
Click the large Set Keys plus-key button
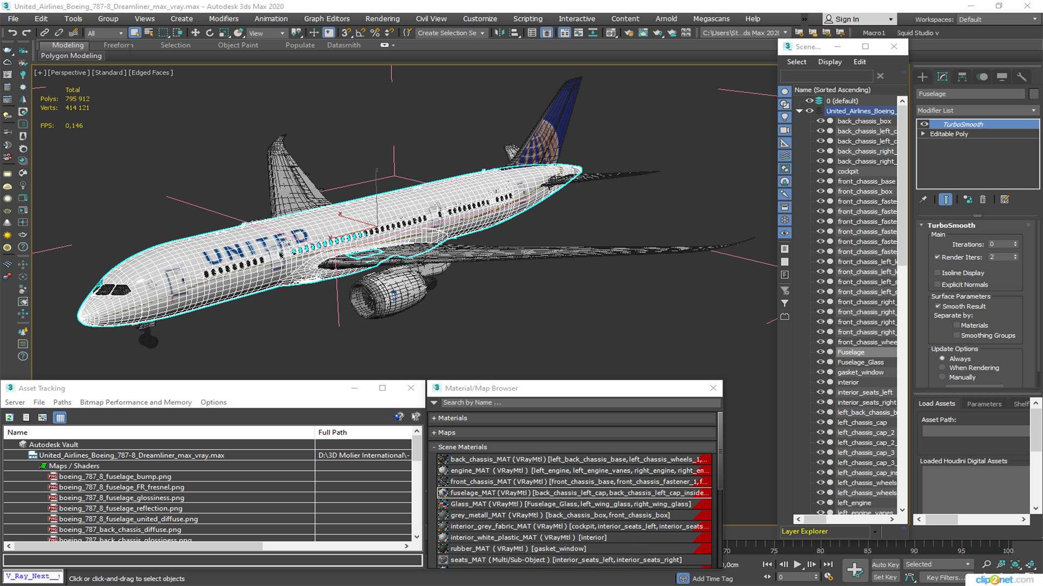(854, 570)
